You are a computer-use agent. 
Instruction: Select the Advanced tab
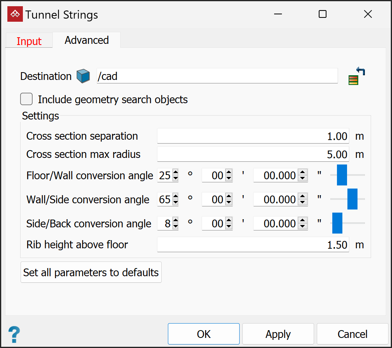pos(86,40)
